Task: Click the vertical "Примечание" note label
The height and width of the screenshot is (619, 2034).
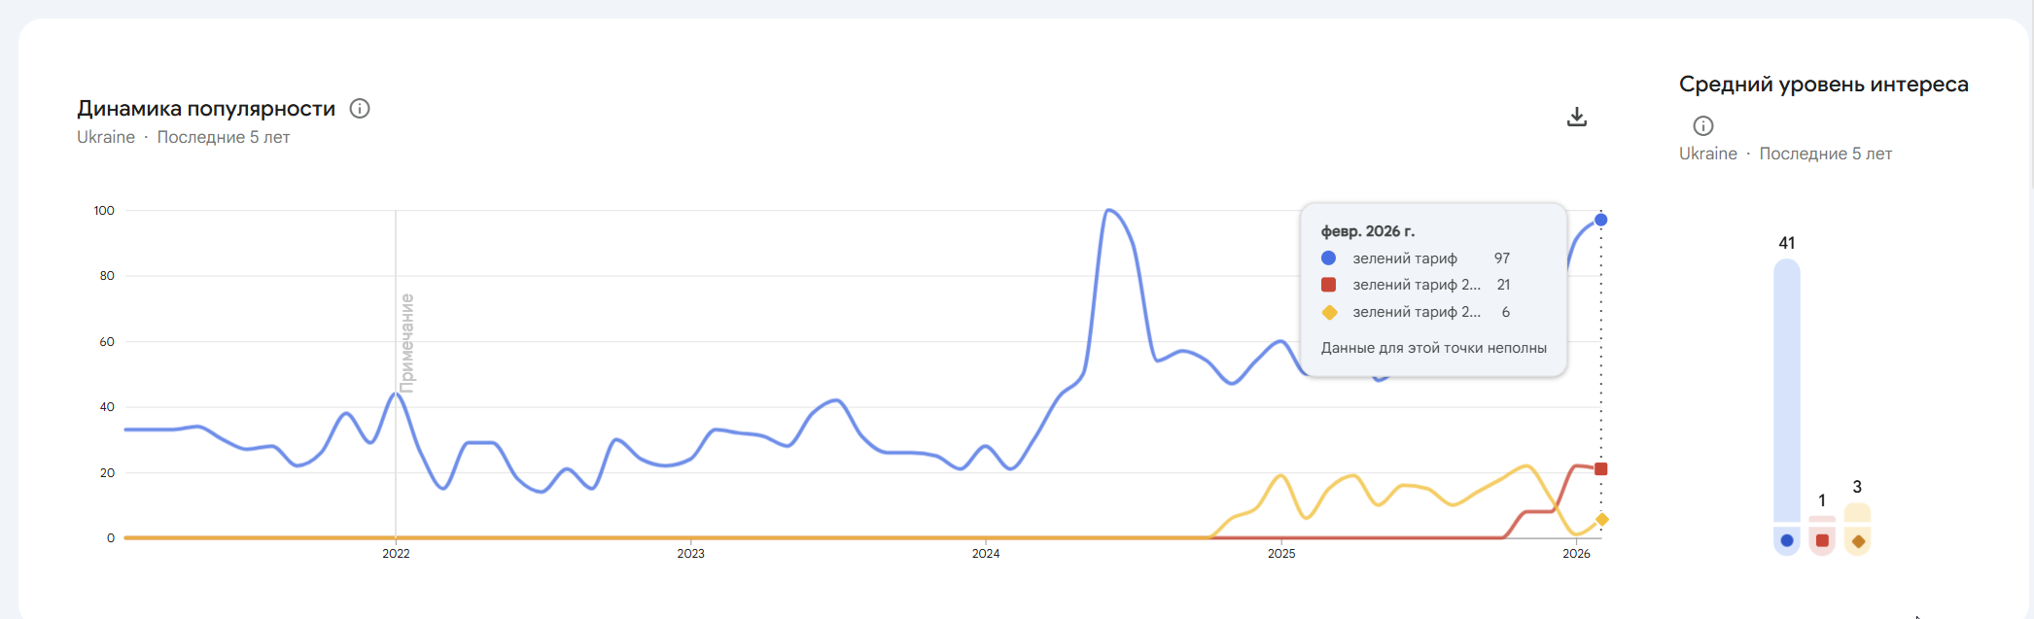Action: tap(407, 342)
